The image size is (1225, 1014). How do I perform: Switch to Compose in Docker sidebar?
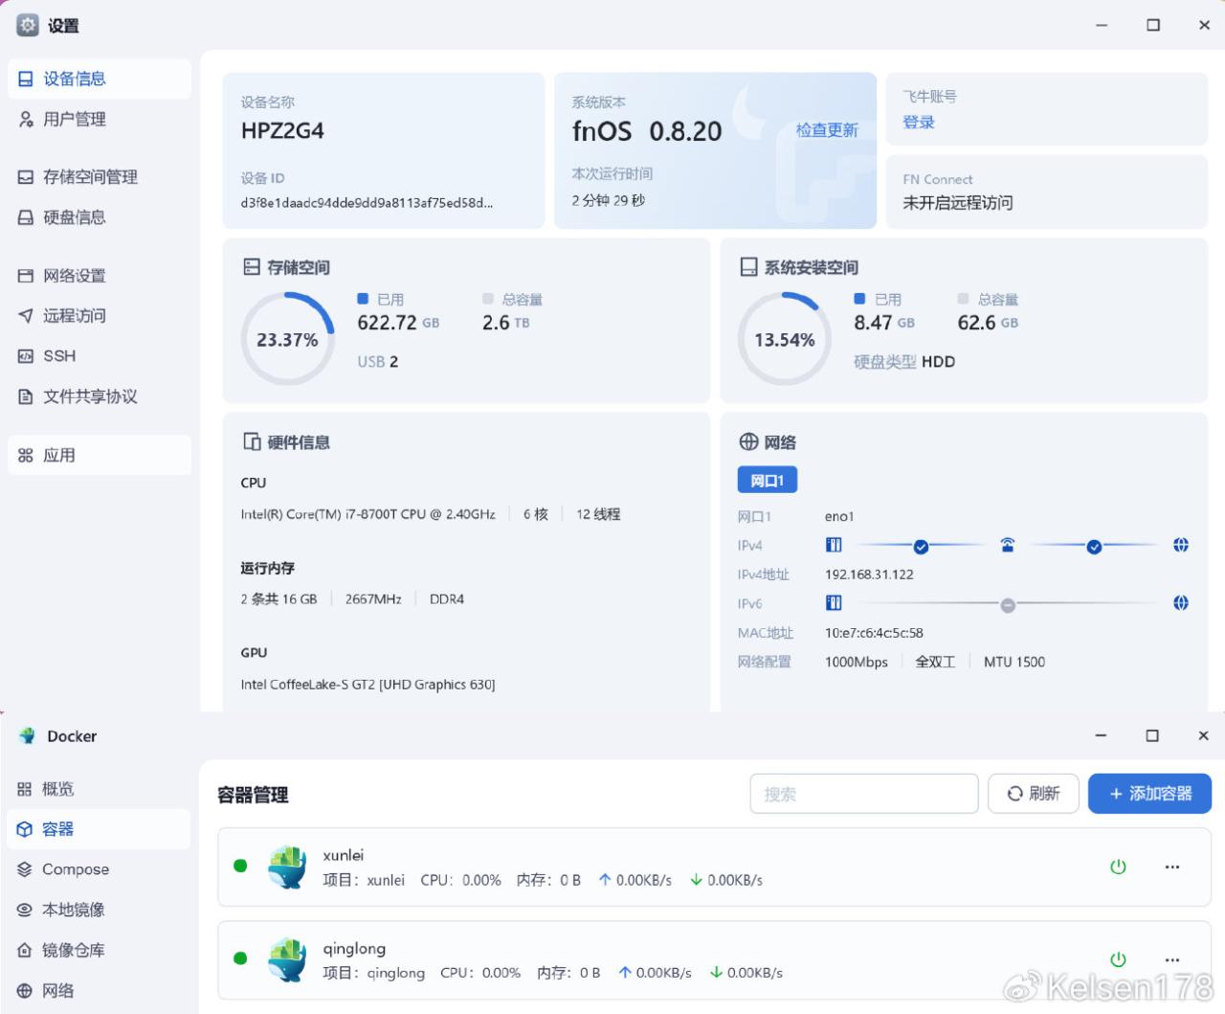(x=75, y=869)
